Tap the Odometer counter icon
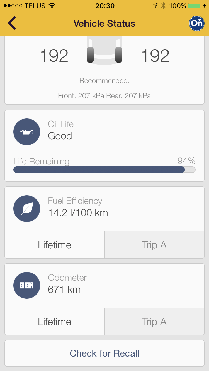Image resolution: width=209 pixels, height=371 pixels. 27,285
